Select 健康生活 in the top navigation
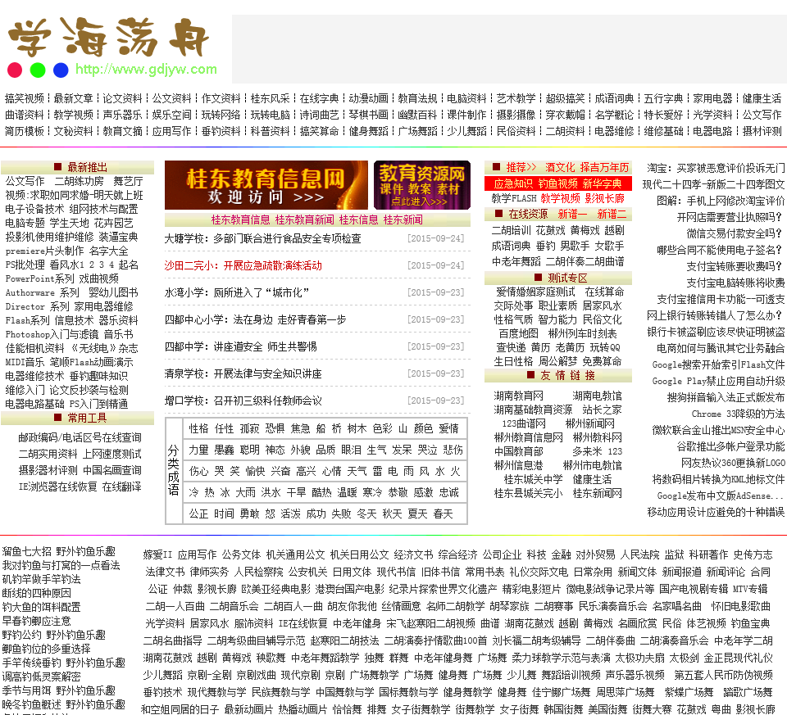787x715 pixels. pyautogui.click(x=762, y=98)
